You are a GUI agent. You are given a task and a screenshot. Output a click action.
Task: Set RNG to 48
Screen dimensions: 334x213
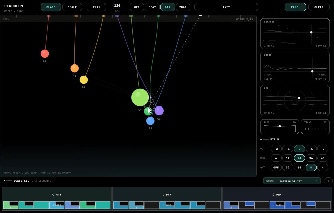(x=323, y=158)
